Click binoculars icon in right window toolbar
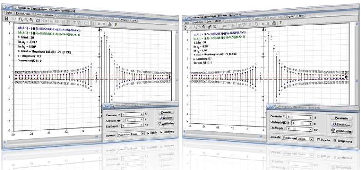The height and width of the screenshot is (170, 361). (191, 28)
